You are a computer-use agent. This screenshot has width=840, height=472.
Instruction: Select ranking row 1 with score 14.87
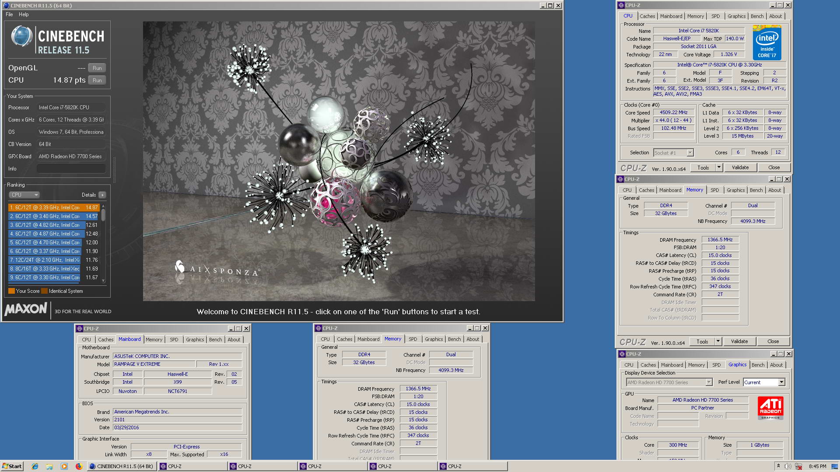(54, 208)
